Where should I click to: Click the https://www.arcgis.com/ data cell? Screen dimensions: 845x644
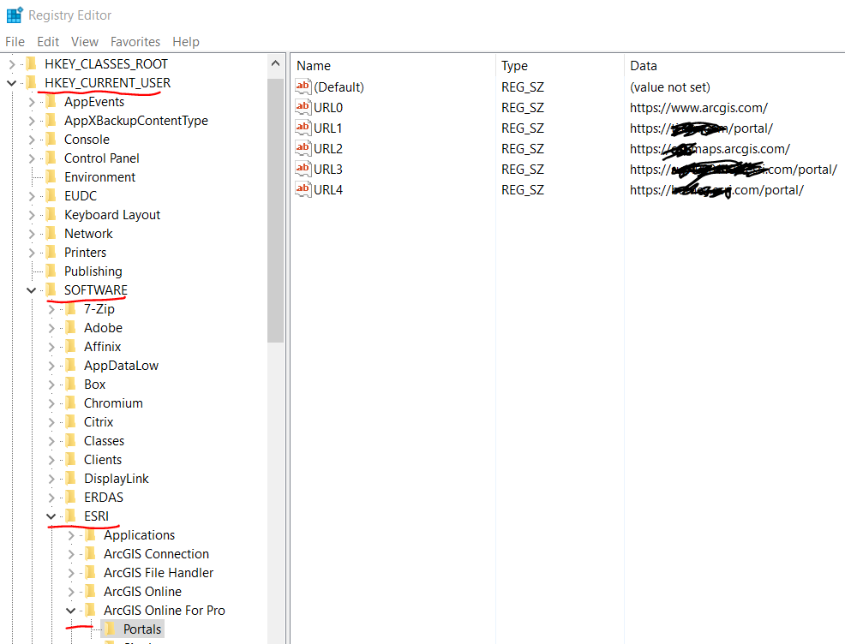(698, 108)
